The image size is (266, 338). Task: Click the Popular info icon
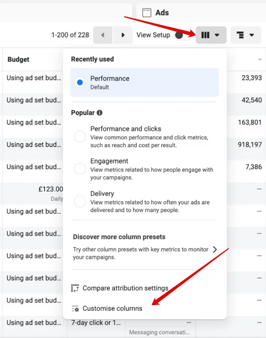tap(99, 113)
